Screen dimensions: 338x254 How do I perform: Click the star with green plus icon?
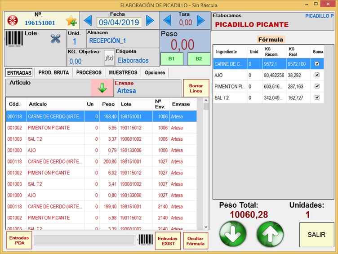(x=71, y=21)
